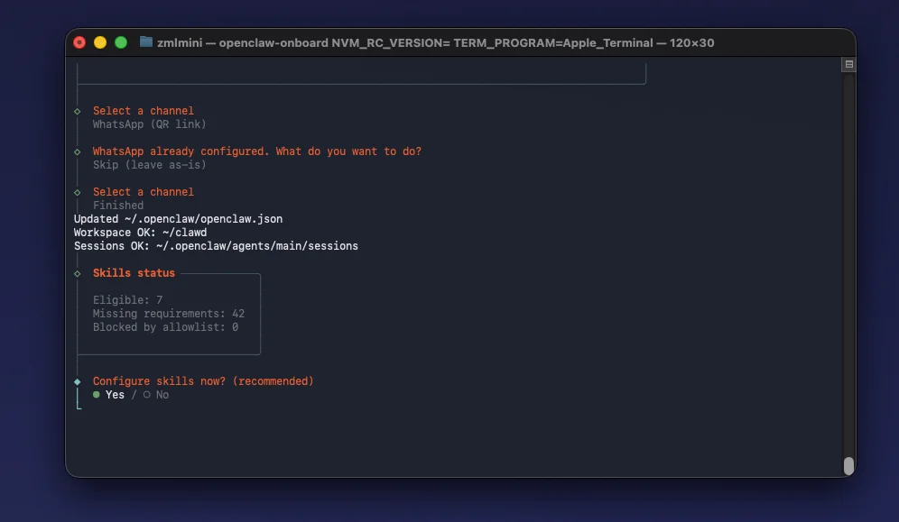The width and height of the screenshot is (899, 522).
Task: Click the text 'Blocked by allowlist: 0'
Action: 166,327
